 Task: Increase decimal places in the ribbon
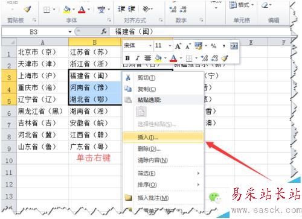[173, 9]
